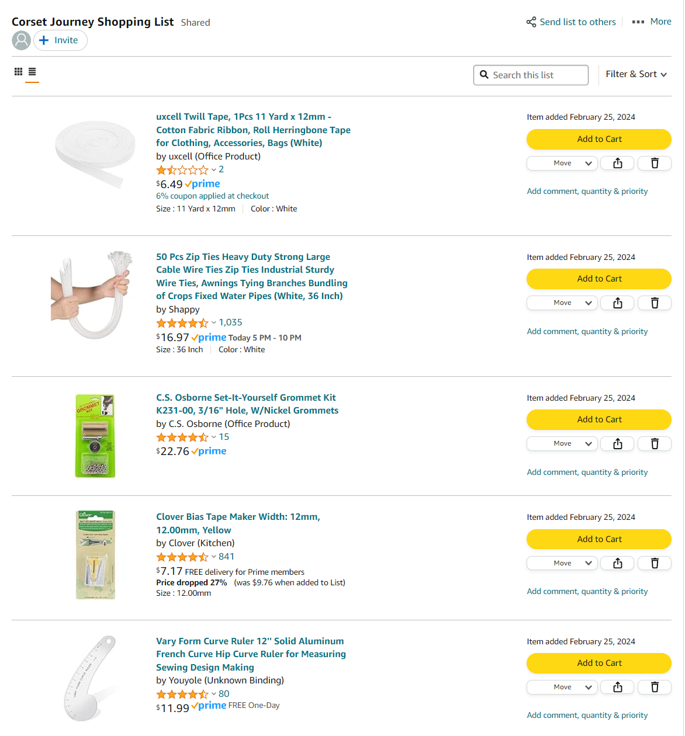Select the list view icon
Screen dimensions: 685x736
32,71
